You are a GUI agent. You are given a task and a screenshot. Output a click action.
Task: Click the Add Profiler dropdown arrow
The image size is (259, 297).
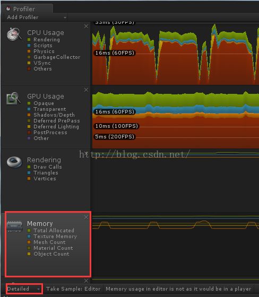click(x=65, y=18)
